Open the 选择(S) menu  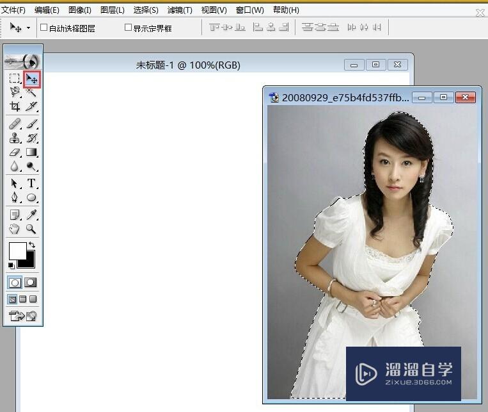coord(146,10)
